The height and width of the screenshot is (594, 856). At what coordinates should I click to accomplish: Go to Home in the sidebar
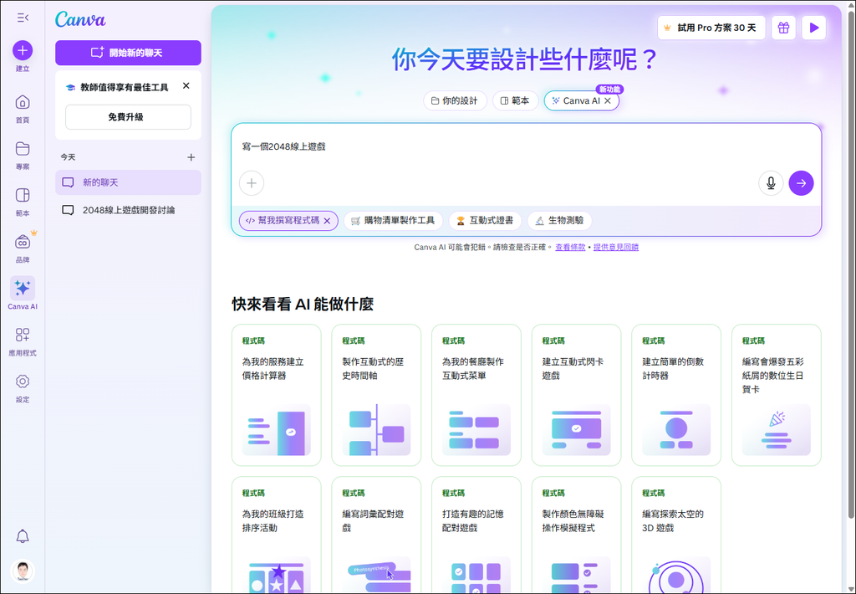[23, 109]
